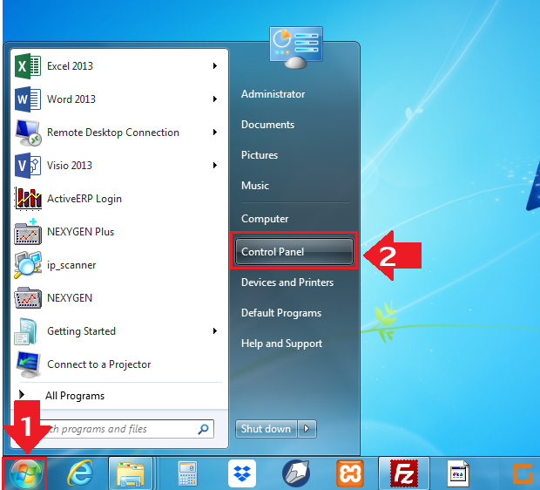Click the user account picture at top
The height and width of the screenshot is (490, 540).
296,47
